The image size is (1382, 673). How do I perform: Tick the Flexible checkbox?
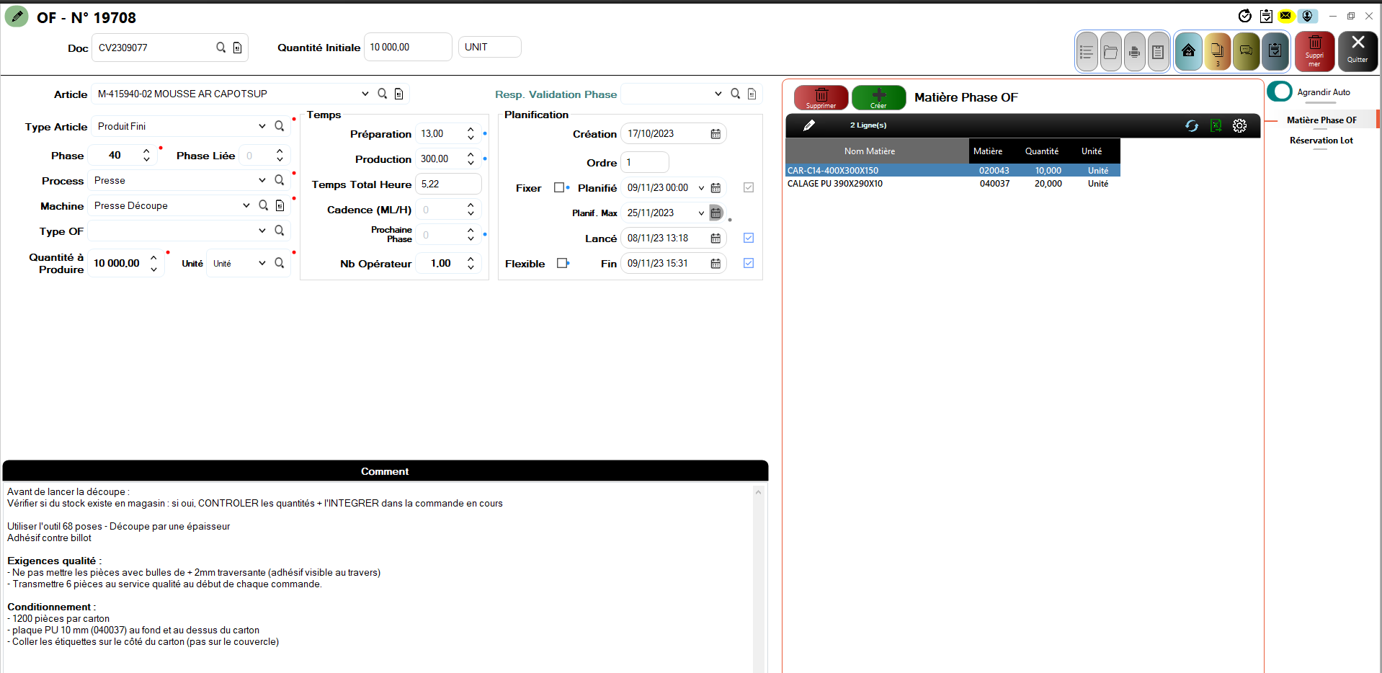(562, 263)
